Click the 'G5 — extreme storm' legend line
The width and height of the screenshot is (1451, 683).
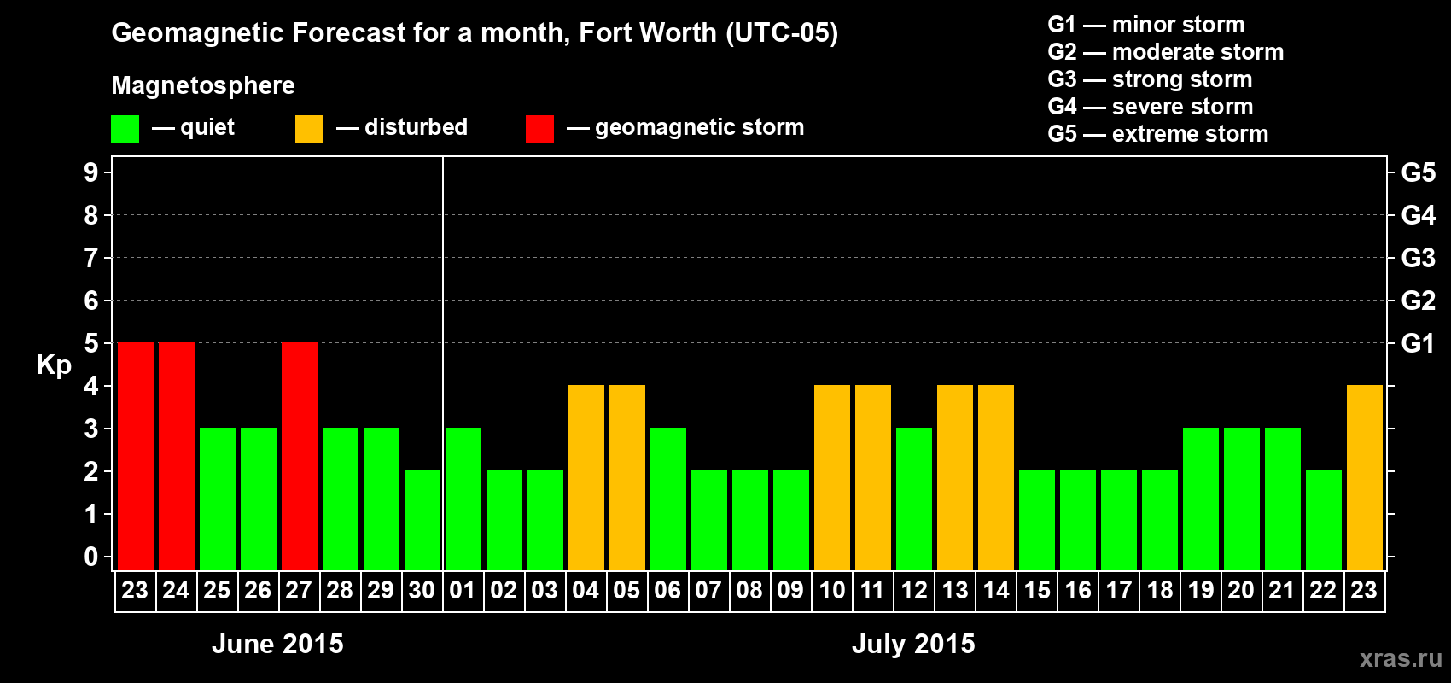[1158, 134]
